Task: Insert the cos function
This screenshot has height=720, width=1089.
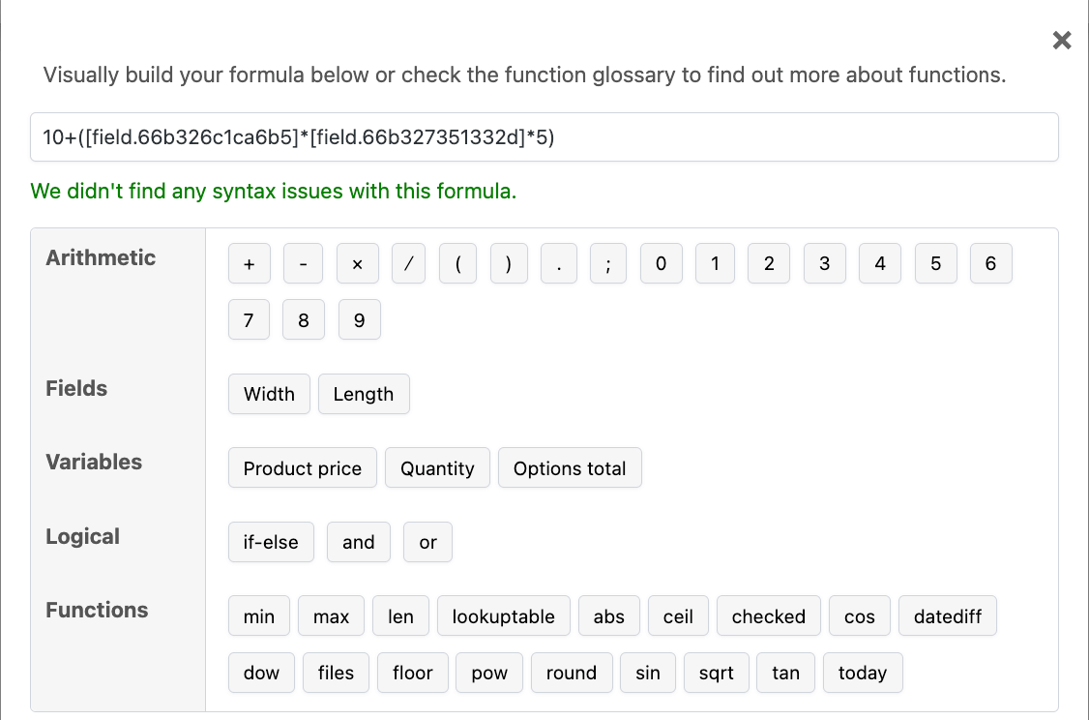Action: point(860,615)
